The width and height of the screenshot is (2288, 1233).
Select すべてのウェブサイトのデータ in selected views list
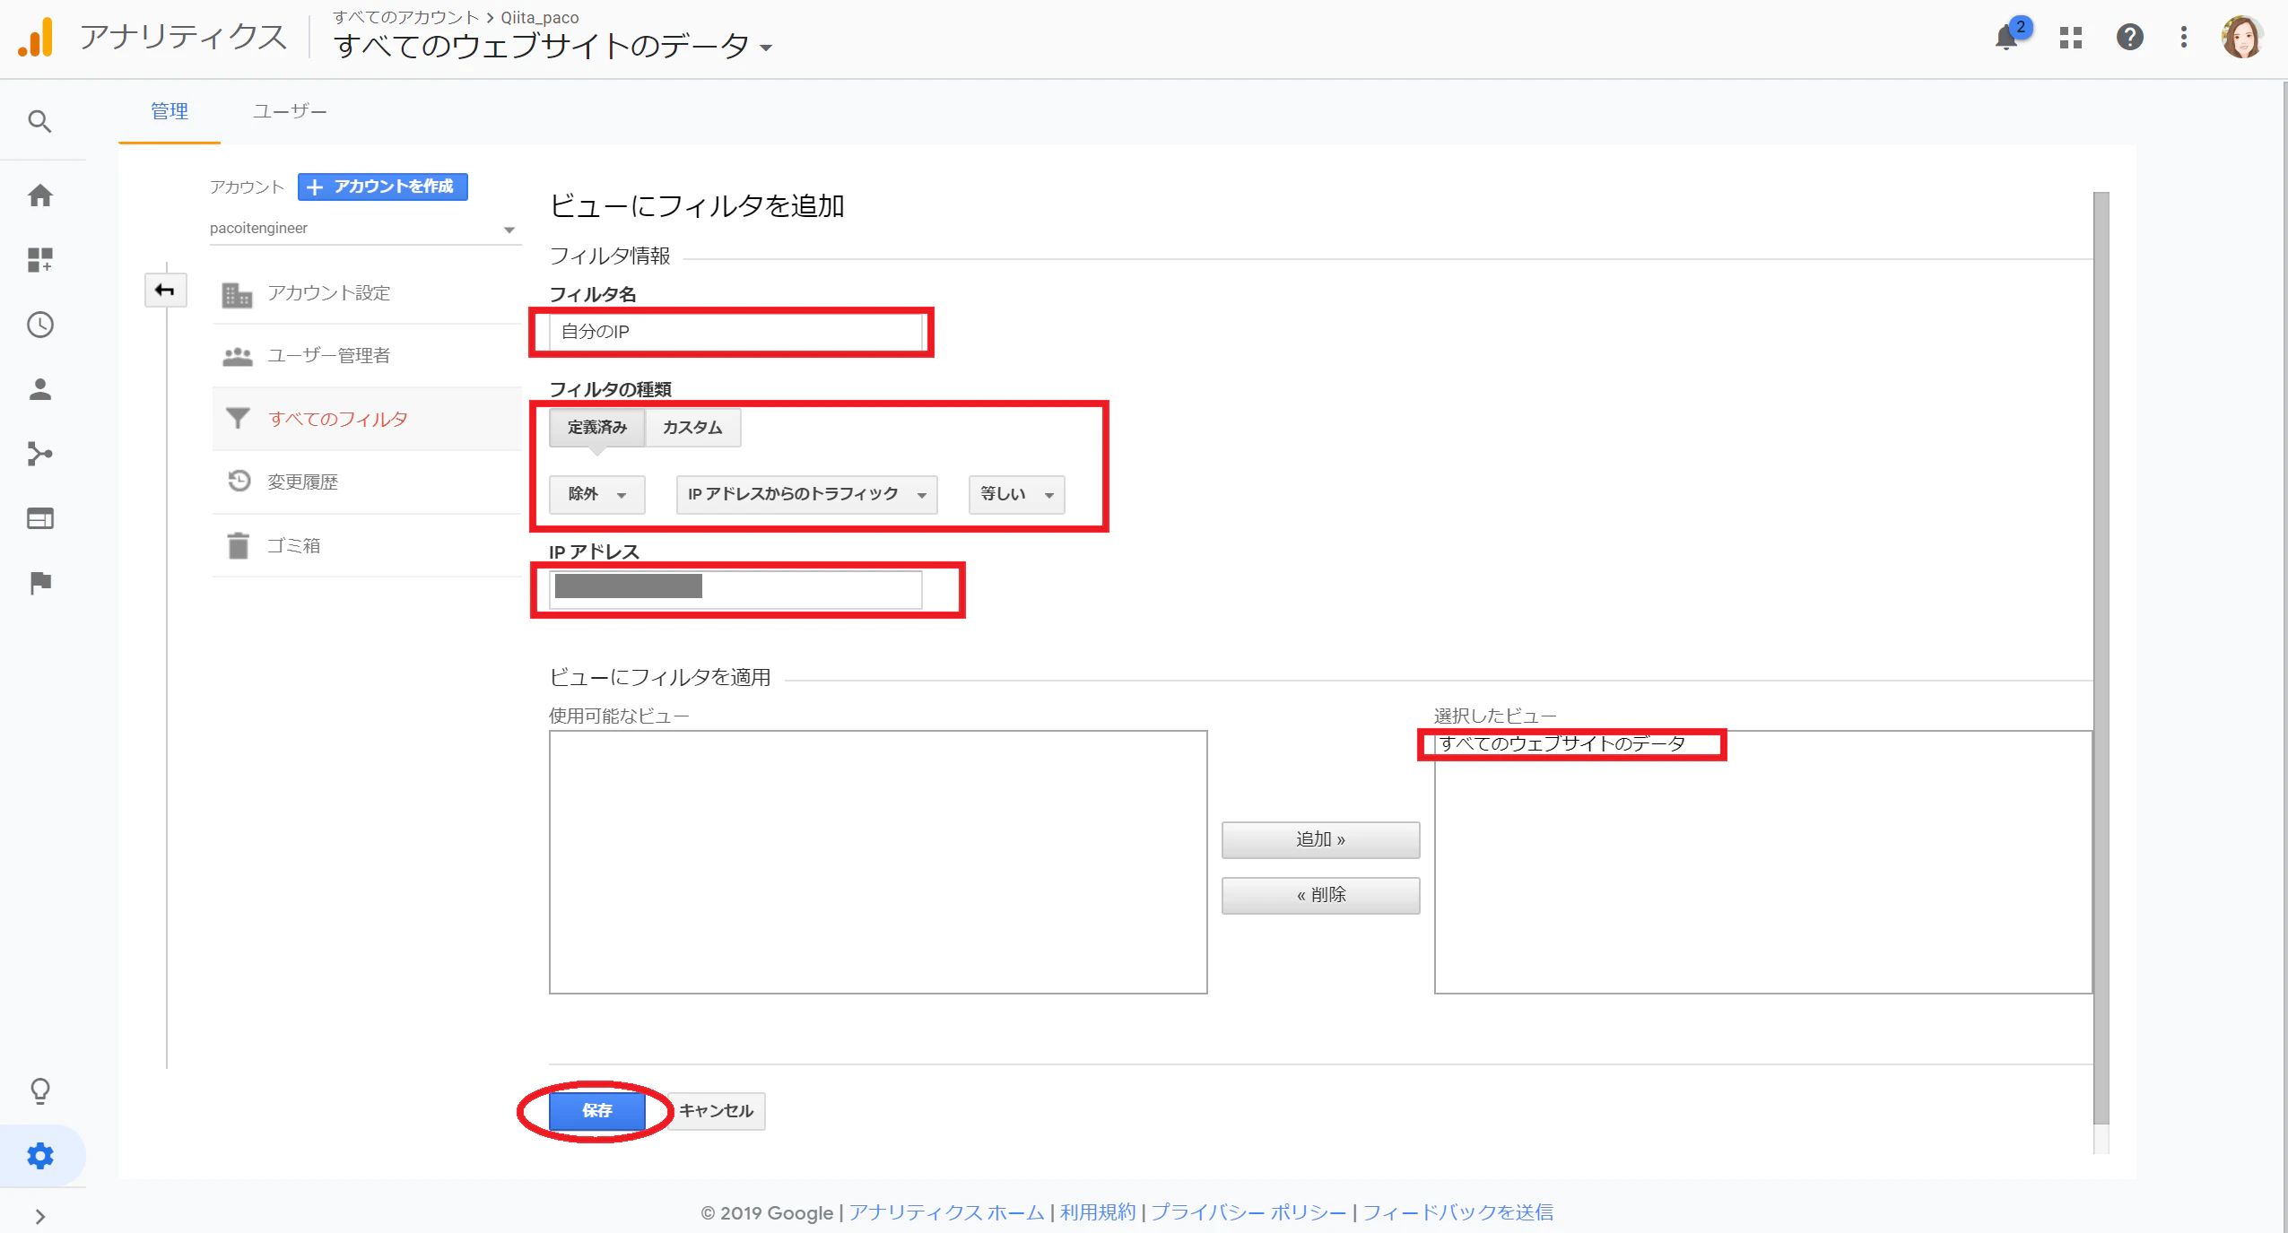[1562, 743]
